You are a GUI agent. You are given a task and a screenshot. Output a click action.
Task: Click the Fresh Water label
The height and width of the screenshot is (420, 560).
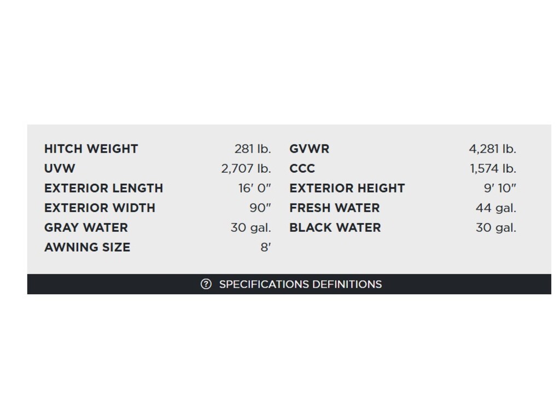pyautogui.click(x=334, y=208)
